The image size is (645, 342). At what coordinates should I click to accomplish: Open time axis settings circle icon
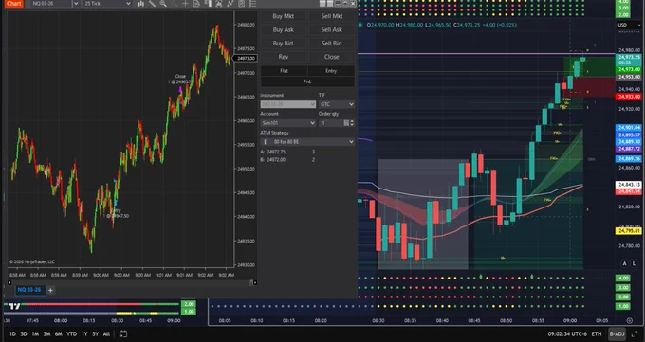point(630,320)
